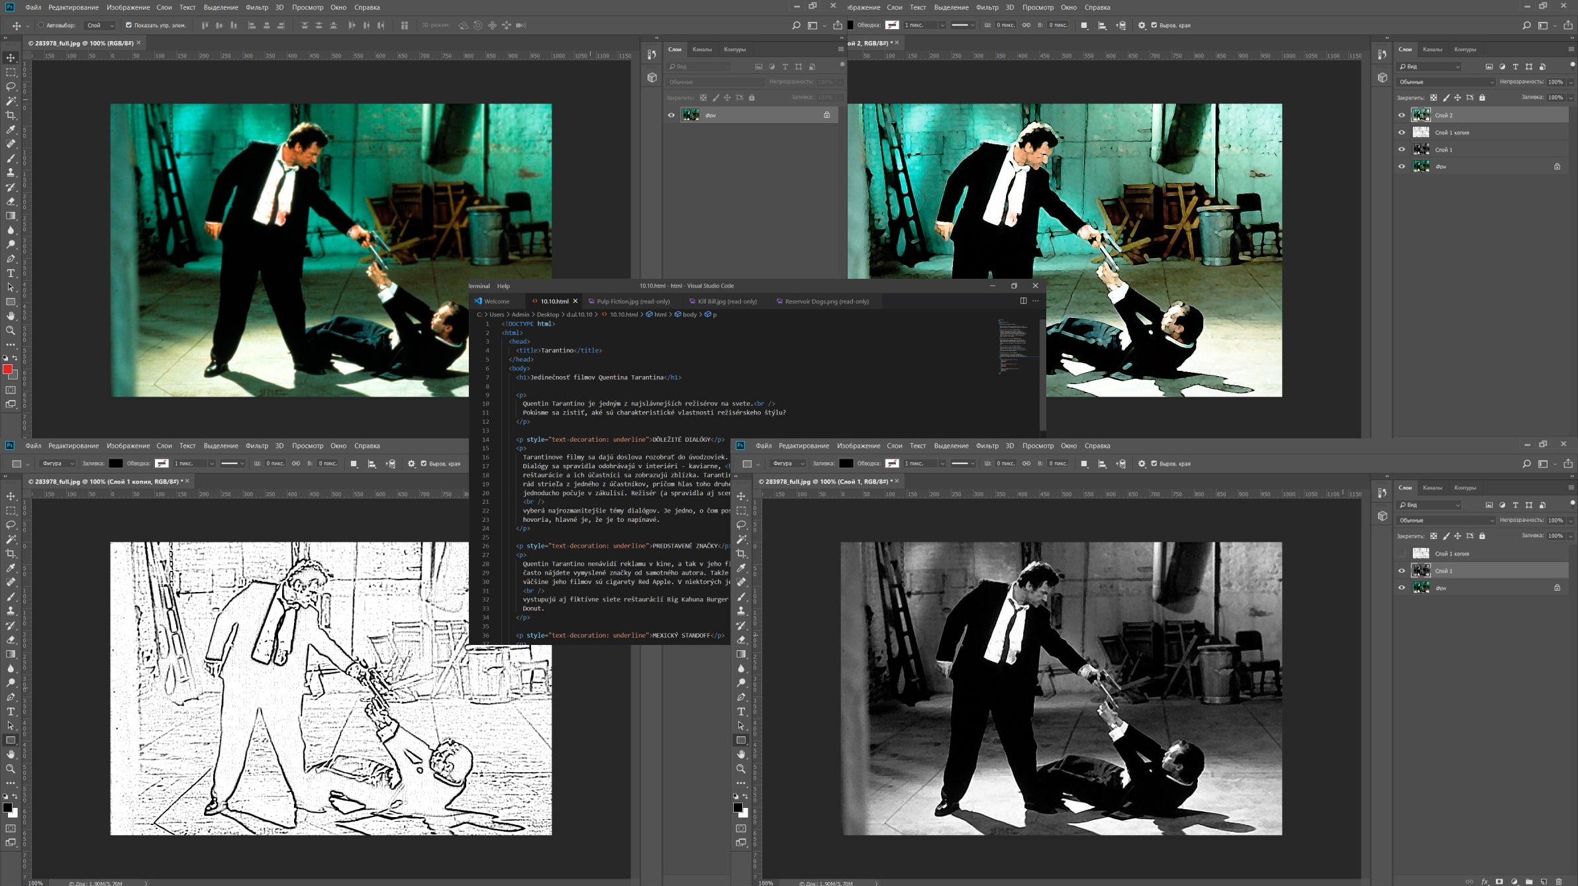Select the Type tool in bottom-right Photoshop window

[x=741, y=711]
